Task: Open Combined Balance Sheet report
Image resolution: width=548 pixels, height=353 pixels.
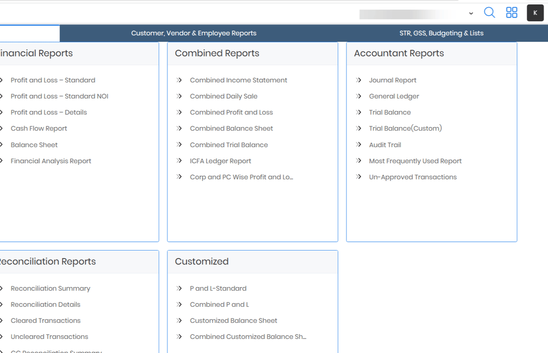Action: point(232,128)
